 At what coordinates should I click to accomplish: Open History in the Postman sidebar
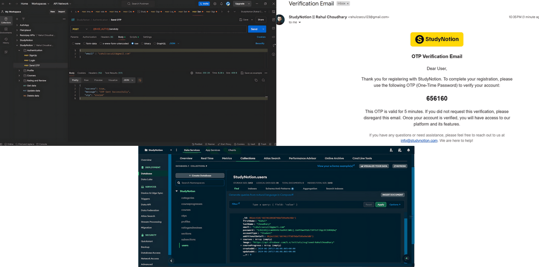click(x=6, y=40)
